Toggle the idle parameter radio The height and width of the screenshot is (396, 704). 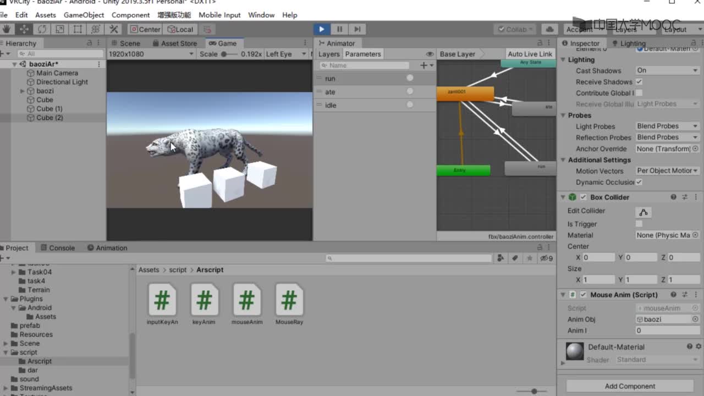[410, 105]
